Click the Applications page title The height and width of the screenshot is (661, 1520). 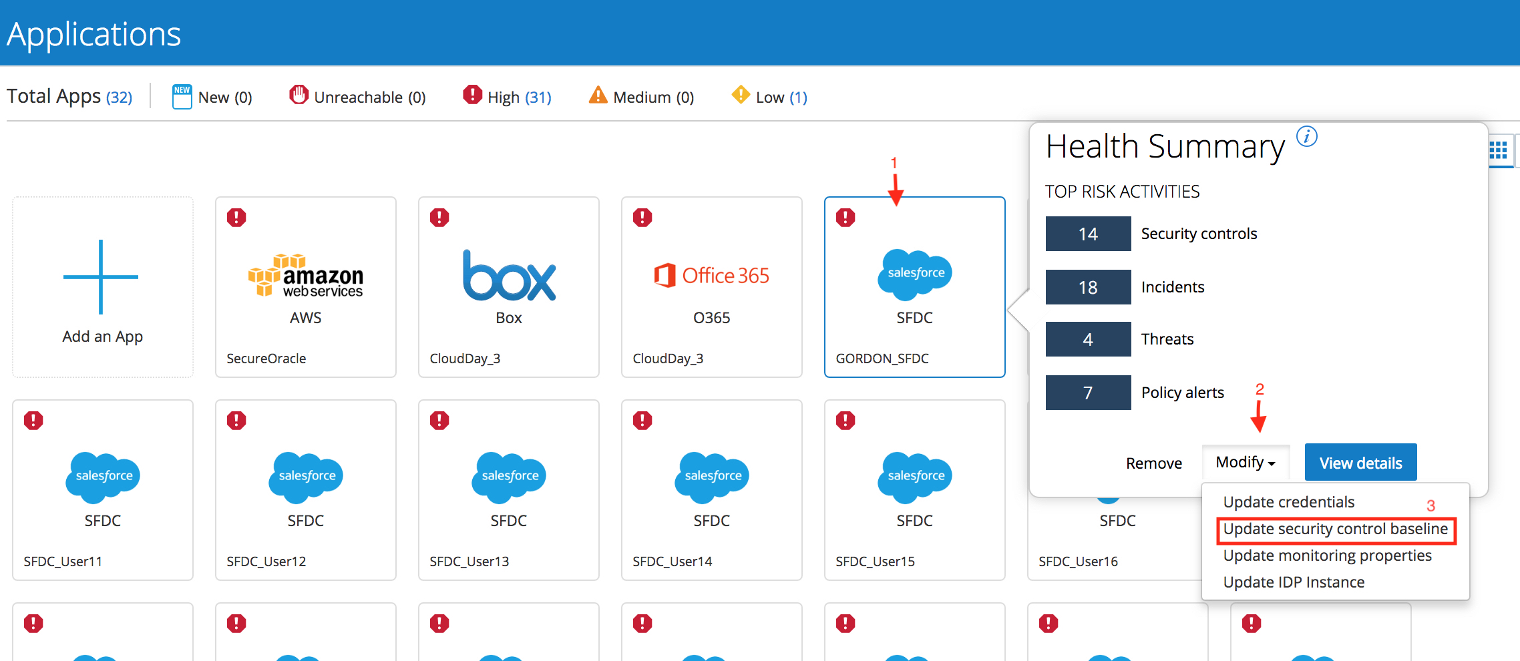tap(93, 34)
